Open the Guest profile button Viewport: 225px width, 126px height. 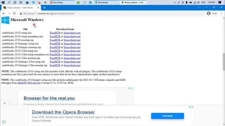[212, 13]
